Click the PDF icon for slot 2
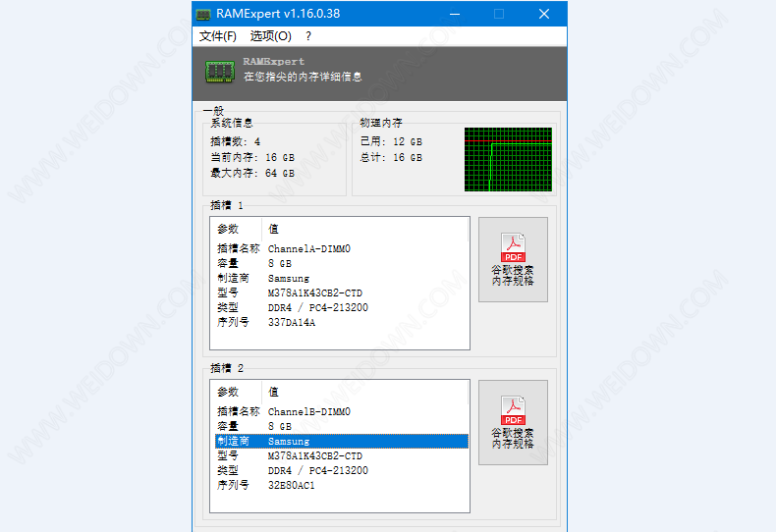Viewport: 776px width, 532px height. coord(513,410)
